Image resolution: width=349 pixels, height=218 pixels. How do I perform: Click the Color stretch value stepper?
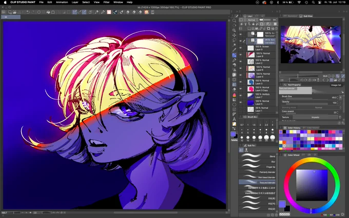pyautogui.click(x=338, y=112)
